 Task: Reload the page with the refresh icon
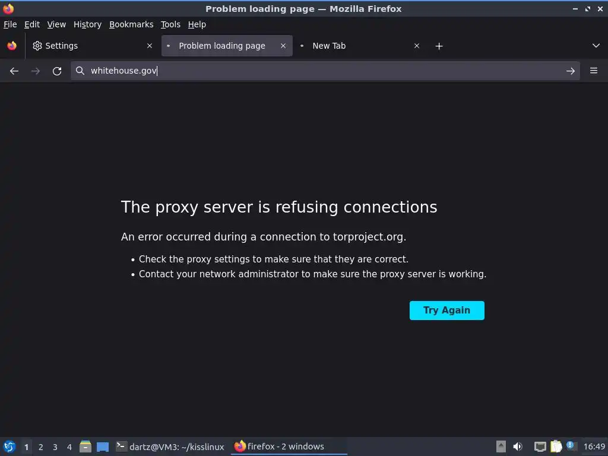(x=57, y=71)
